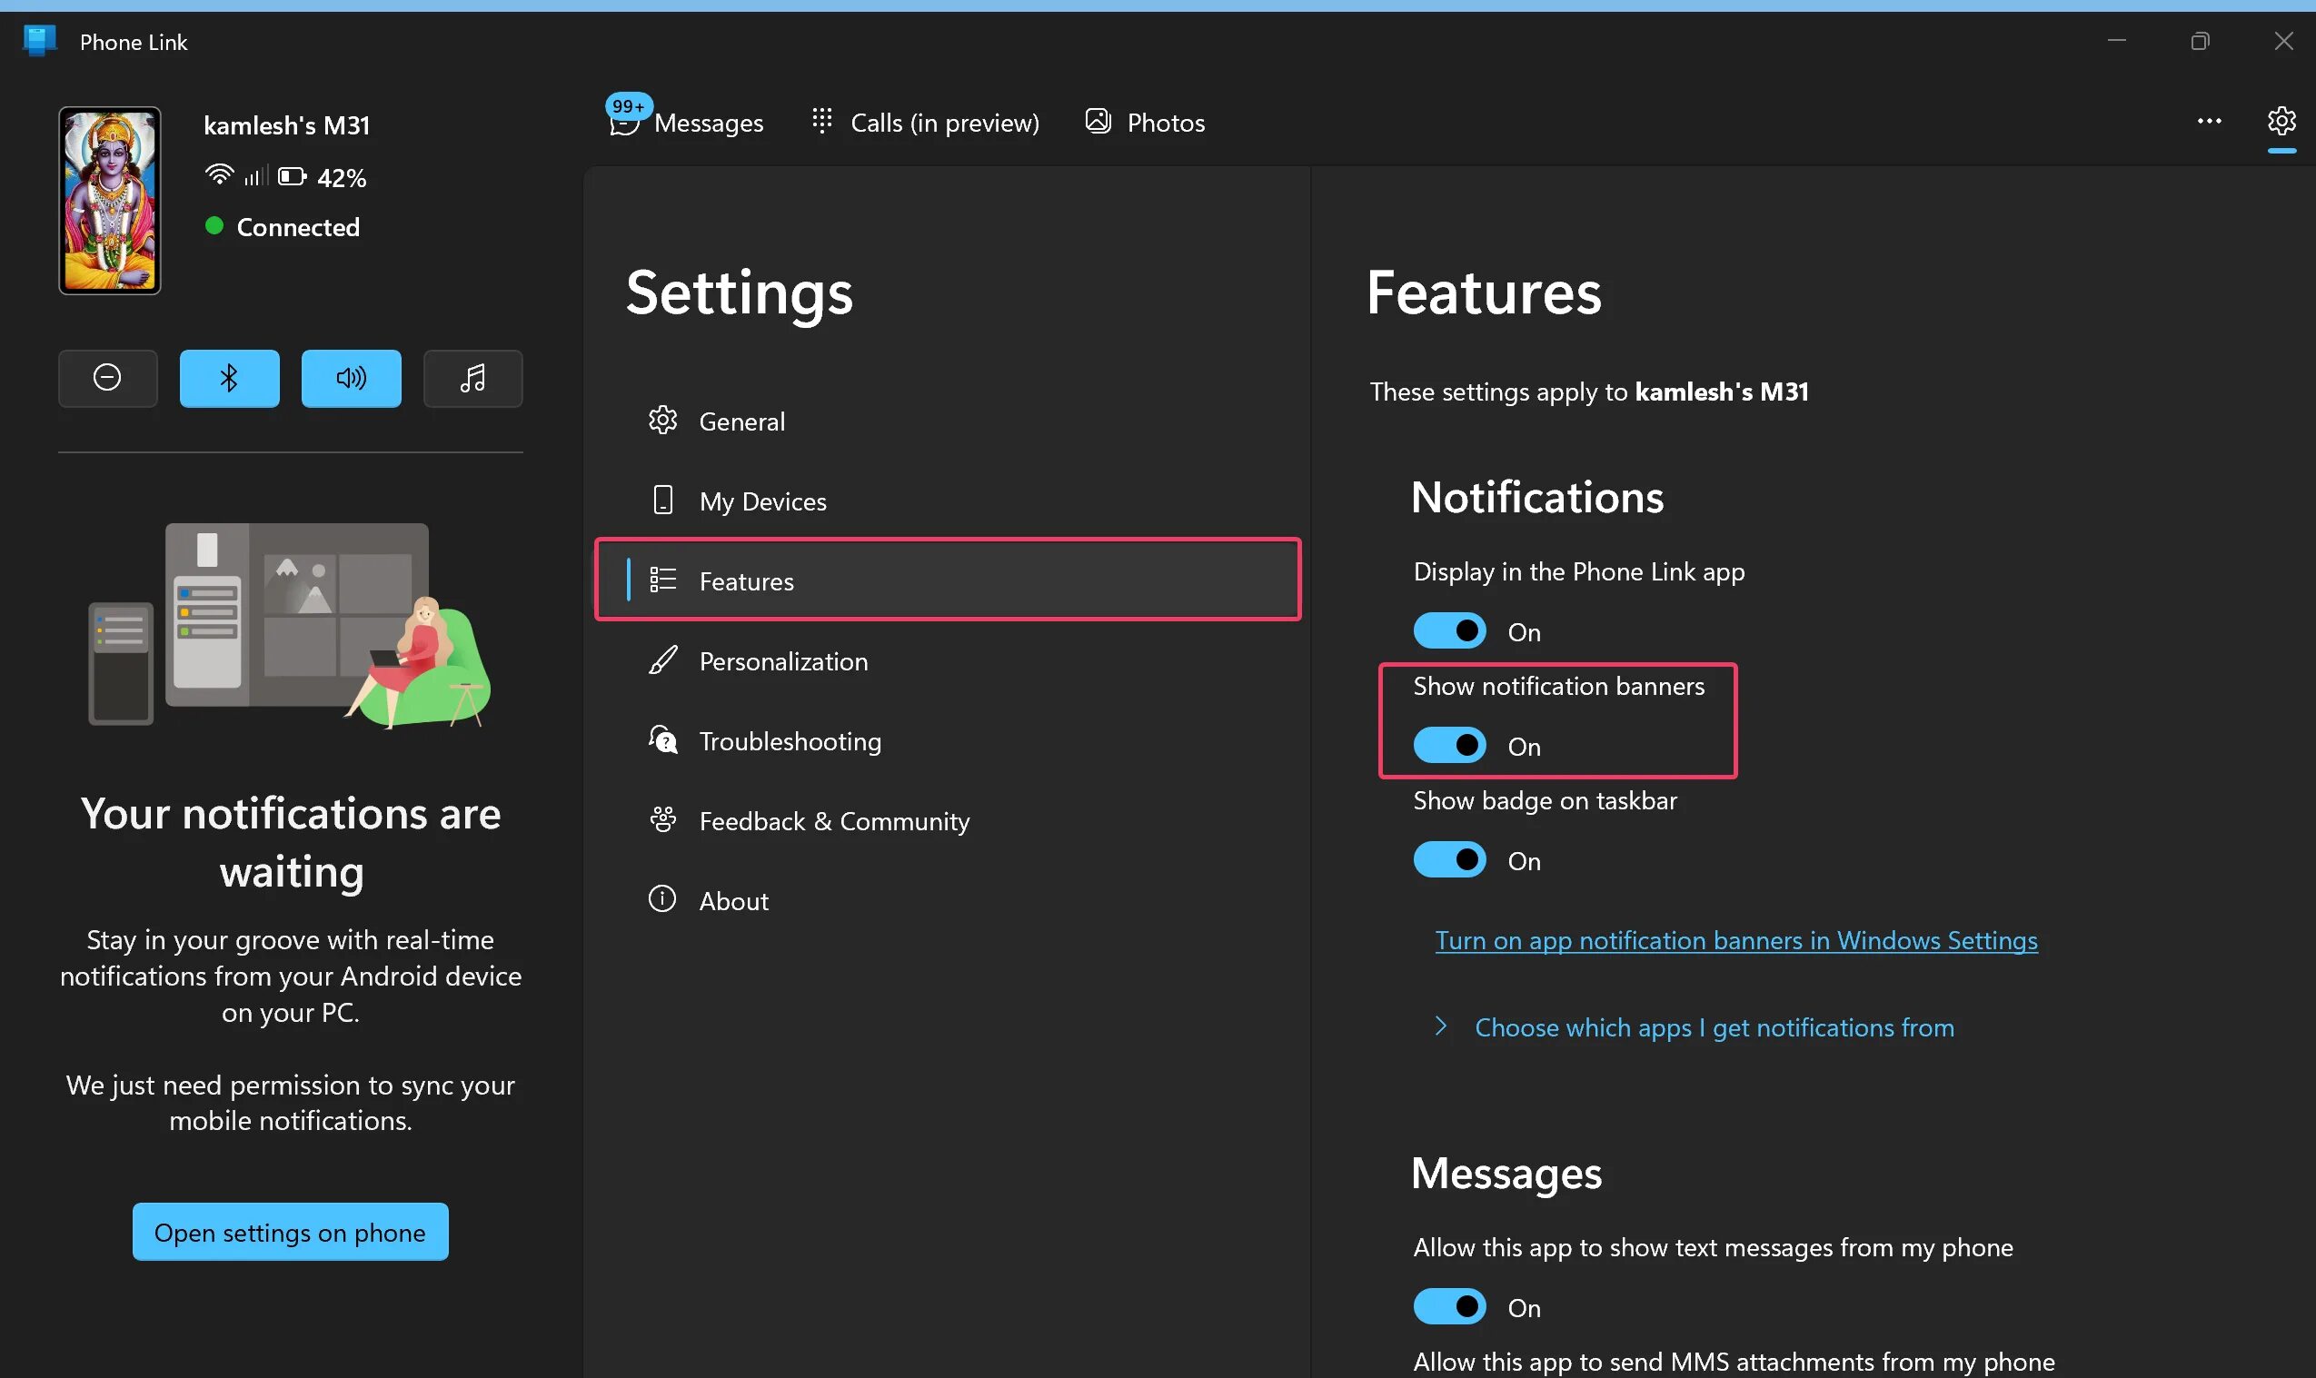Image resolution: width=2316 pixels, height=1378 pixels.
Task: Open the three-dots more options menu
Action: (2208, 122)
